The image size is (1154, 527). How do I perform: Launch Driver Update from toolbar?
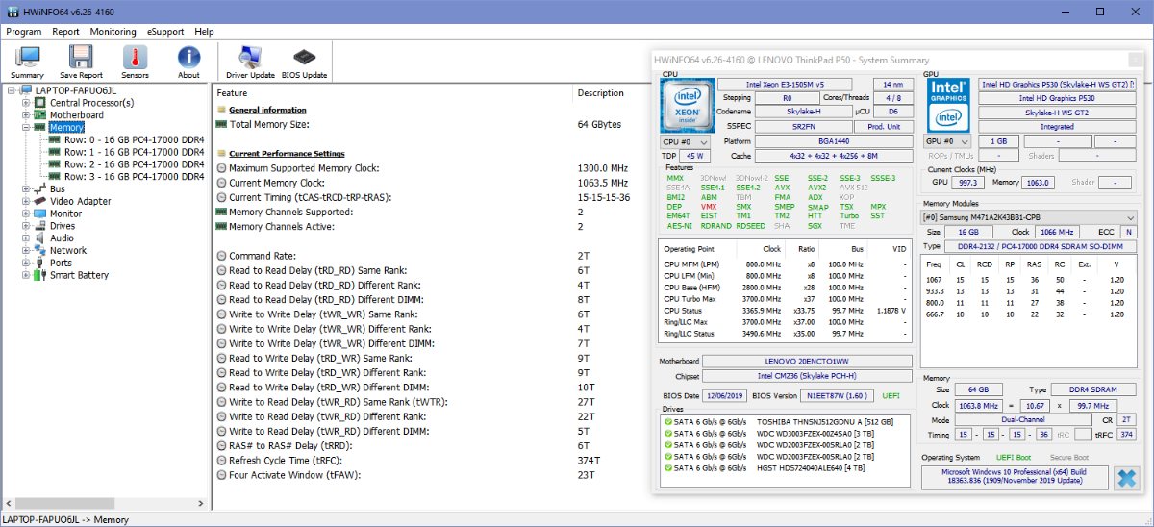point(250,62)
